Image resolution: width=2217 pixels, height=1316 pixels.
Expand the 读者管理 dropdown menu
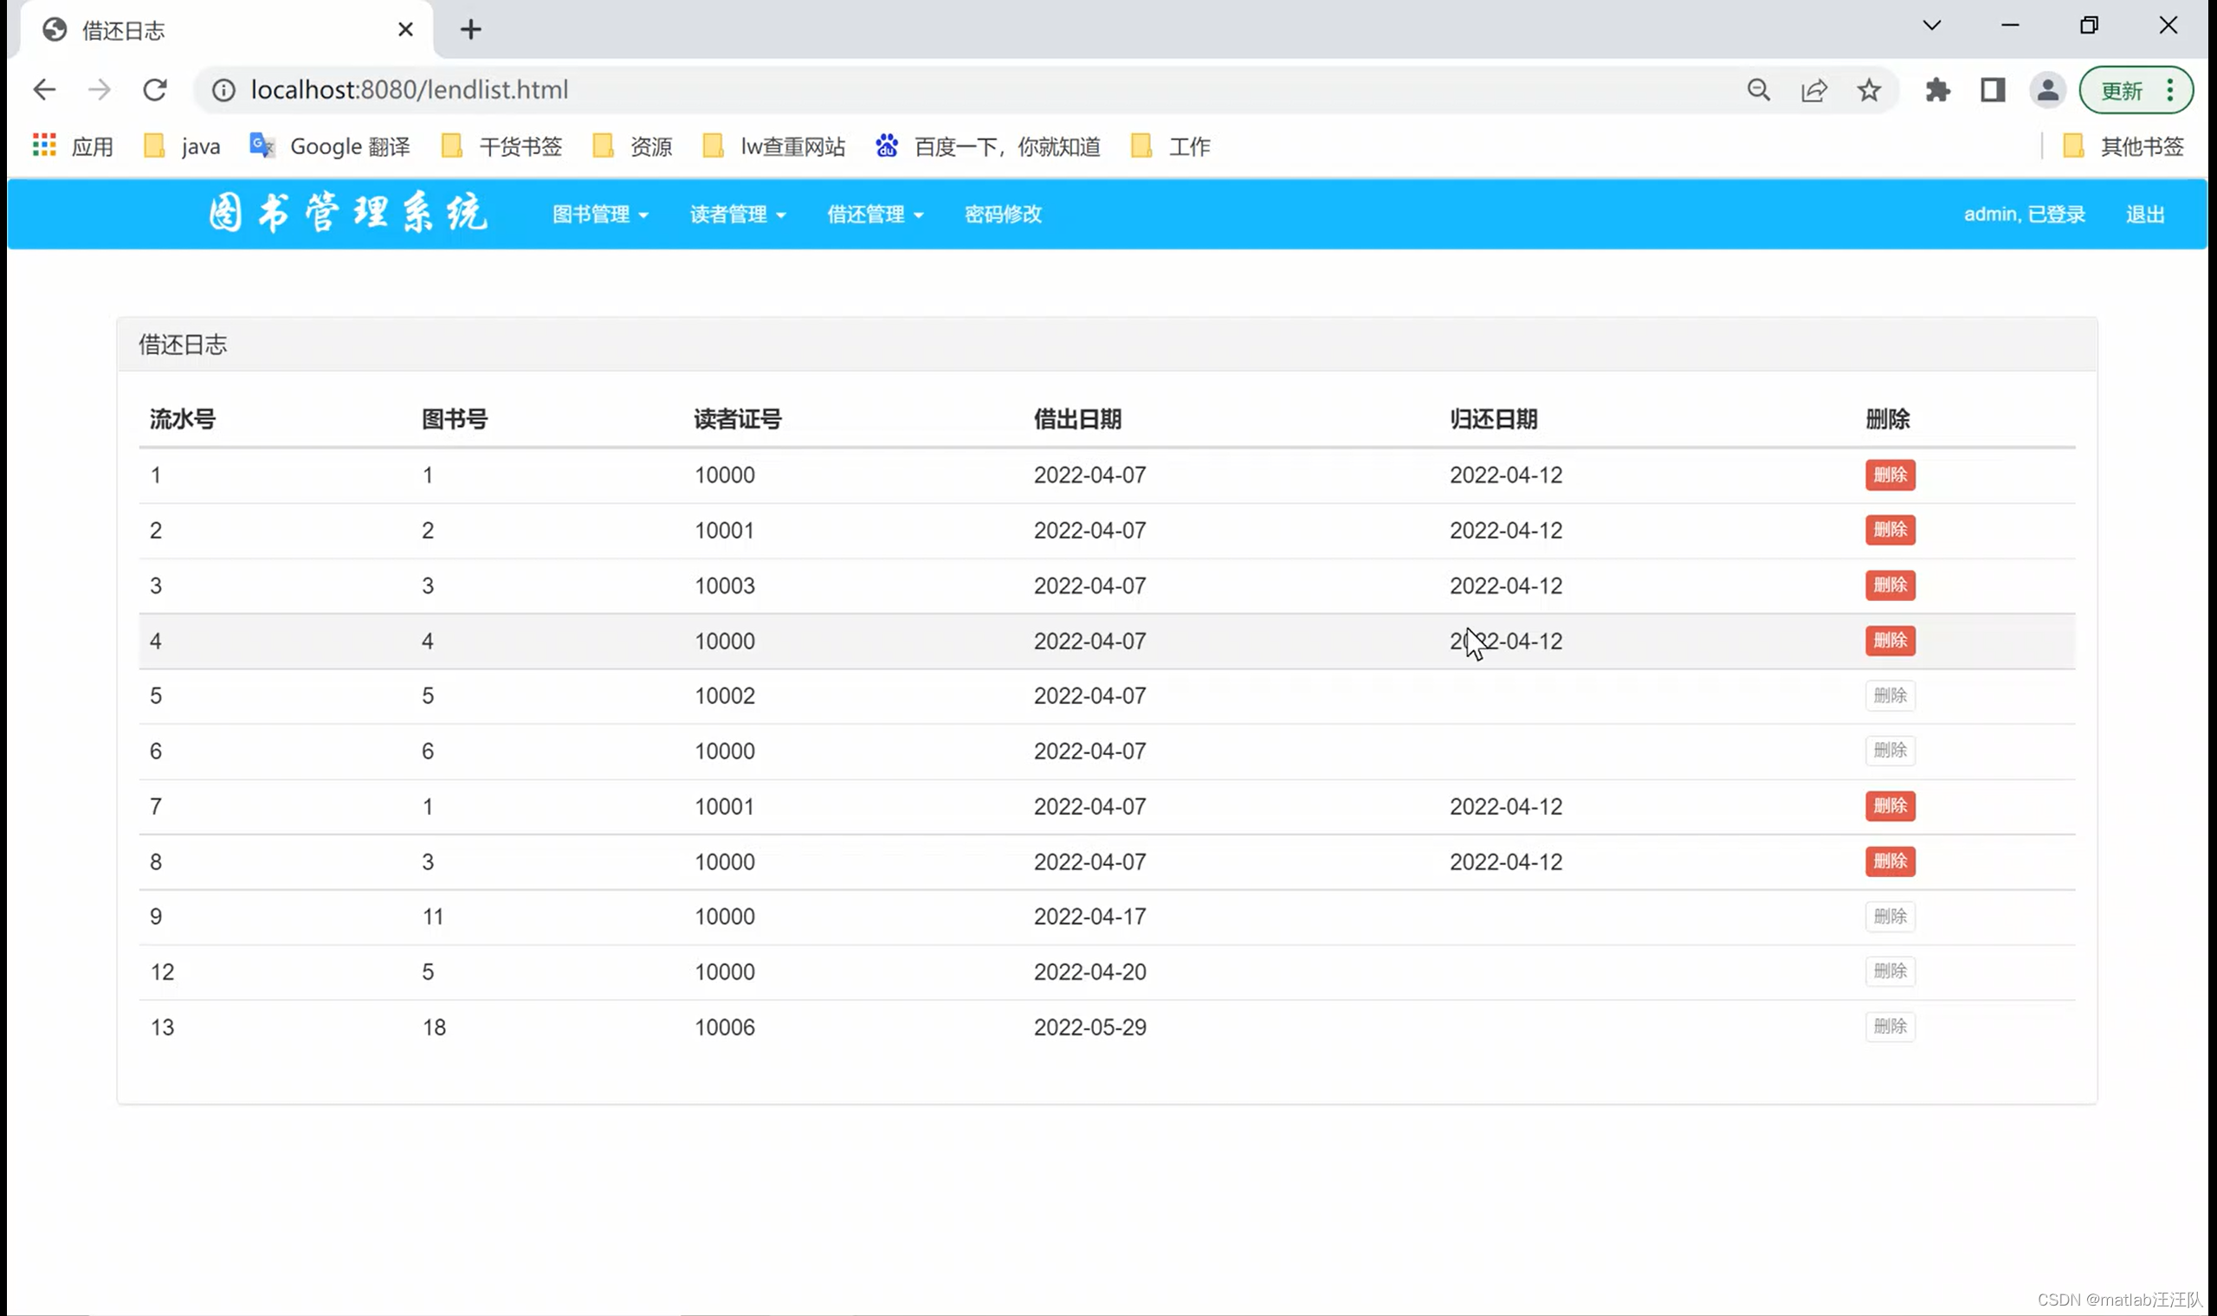(738, 215)
